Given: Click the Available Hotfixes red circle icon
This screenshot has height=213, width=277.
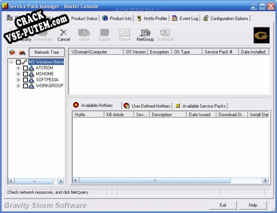Looking at the screenshot, I should [x=76, y=105].
